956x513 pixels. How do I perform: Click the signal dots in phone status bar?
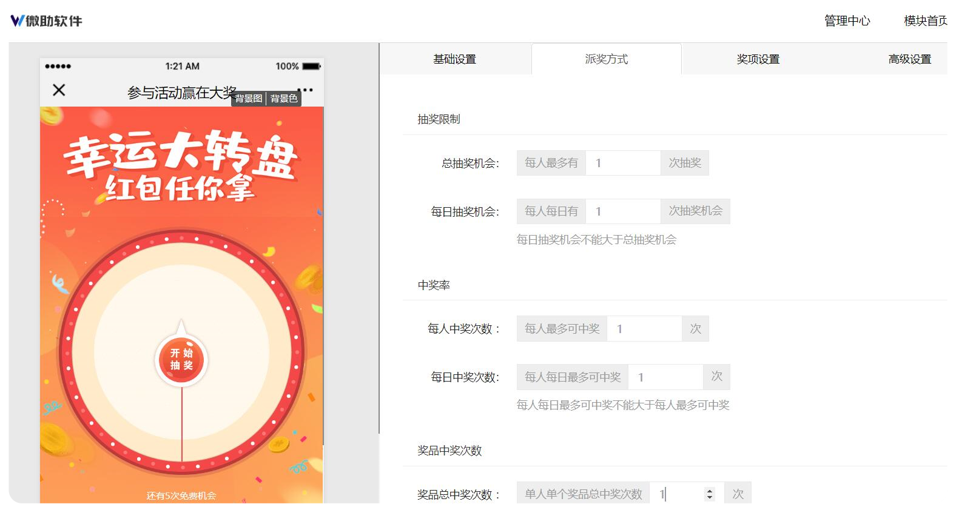click(58, 66)
